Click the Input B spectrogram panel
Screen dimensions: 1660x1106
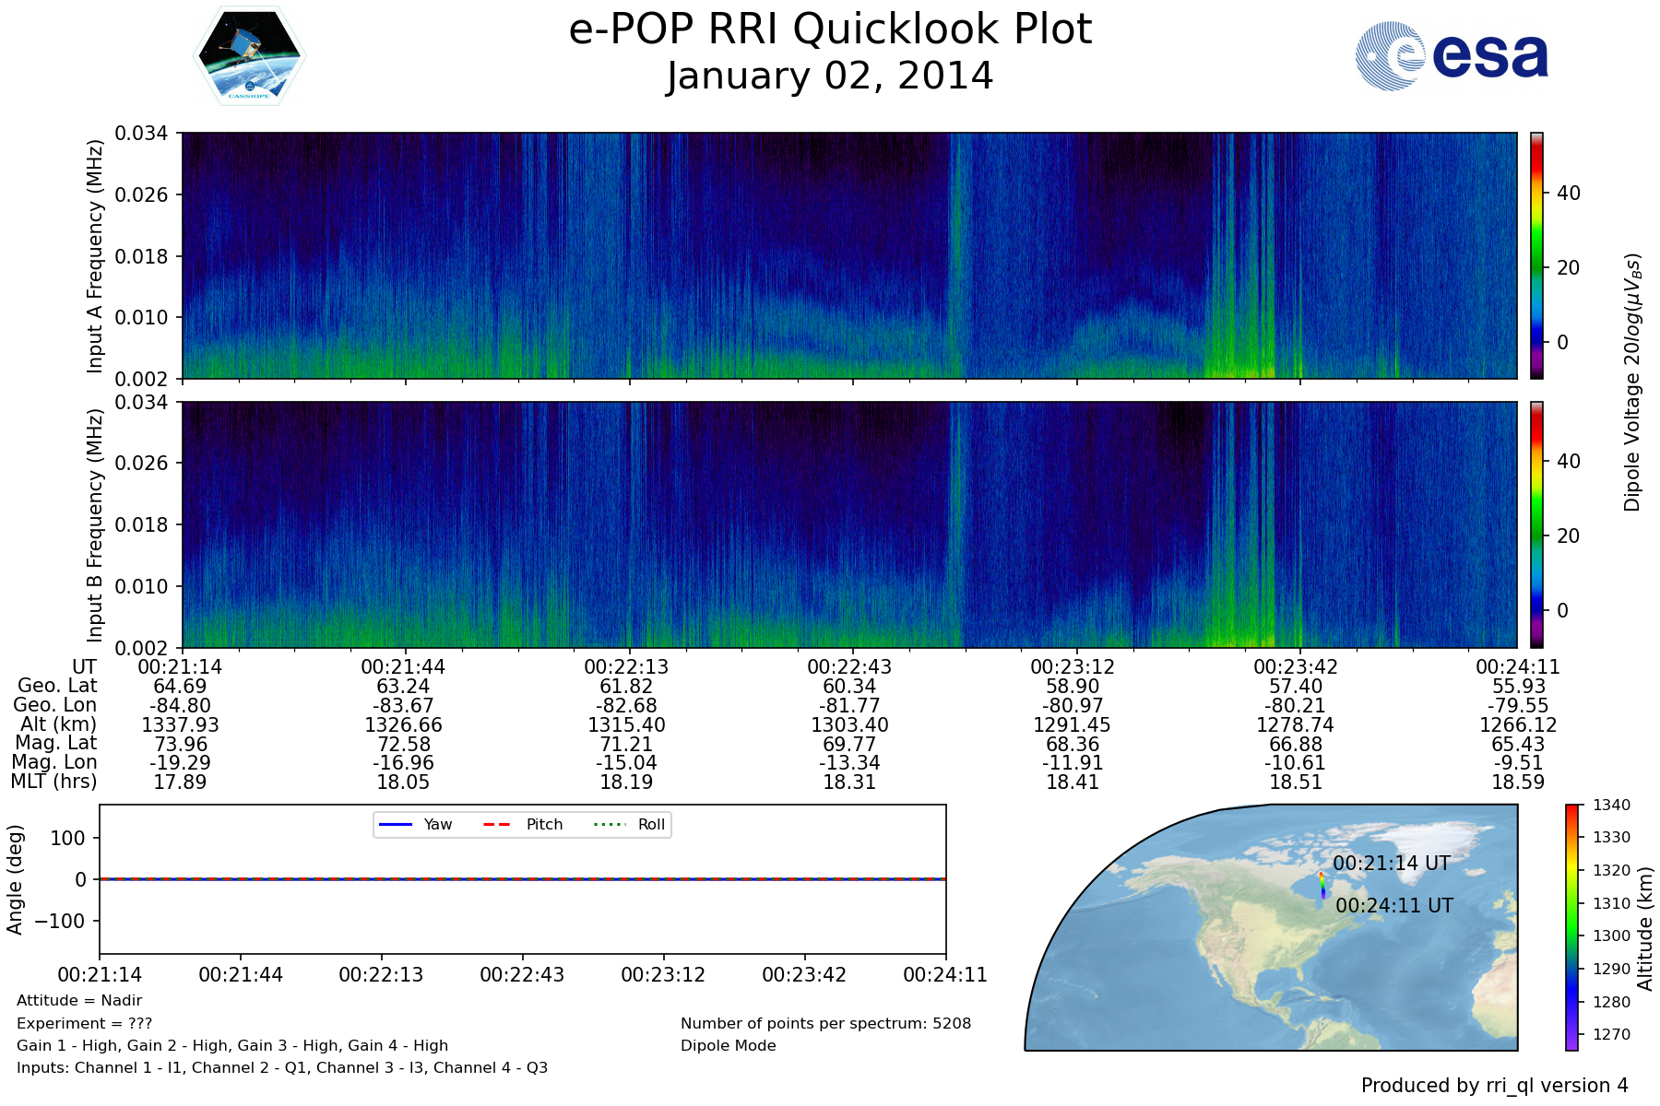[x=849, y=524]
